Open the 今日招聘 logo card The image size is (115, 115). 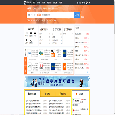point(53,53)
